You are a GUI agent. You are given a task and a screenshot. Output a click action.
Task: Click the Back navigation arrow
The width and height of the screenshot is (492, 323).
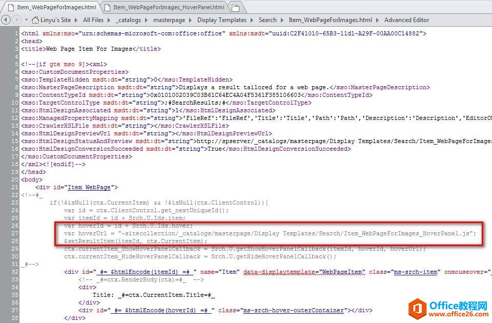tap(6, 20)
